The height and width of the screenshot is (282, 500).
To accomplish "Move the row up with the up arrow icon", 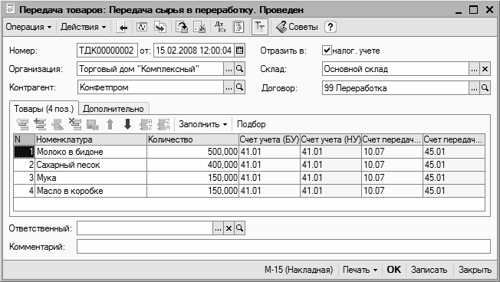I will 110,124.
